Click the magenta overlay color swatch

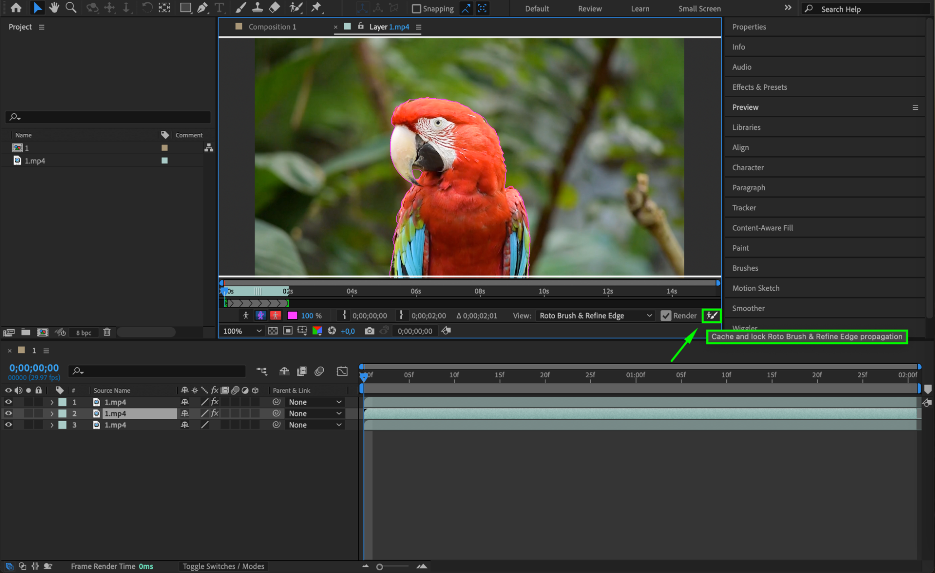(292, 315)
